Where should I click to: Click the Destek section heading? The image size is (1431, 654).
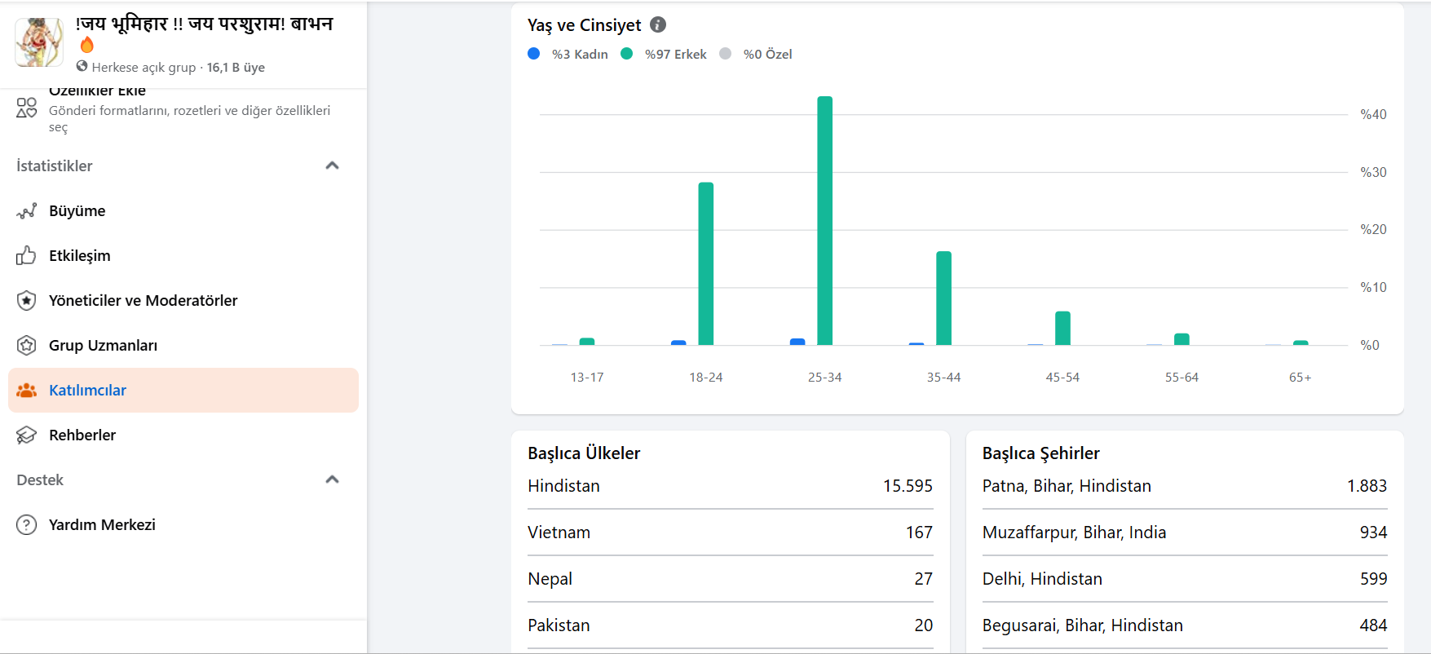point(40,479)
